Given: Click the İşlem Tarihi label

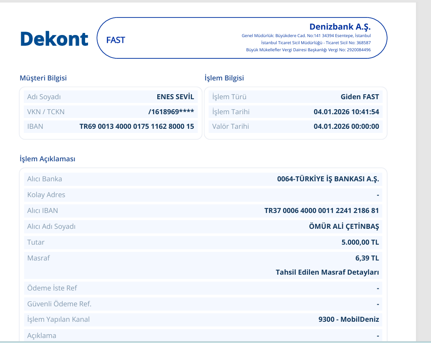Looking at the screenshot, I should click(231, 112).
